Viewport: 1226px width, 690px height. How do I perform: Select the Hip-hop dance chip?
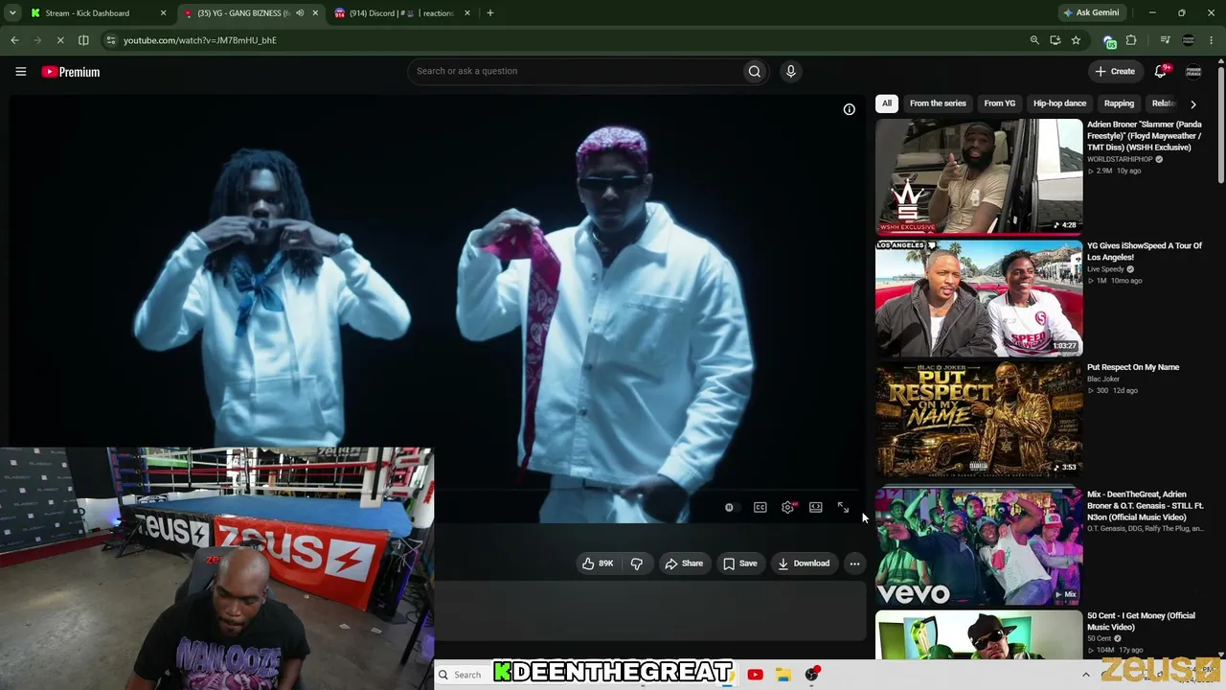pos(1059,103)
